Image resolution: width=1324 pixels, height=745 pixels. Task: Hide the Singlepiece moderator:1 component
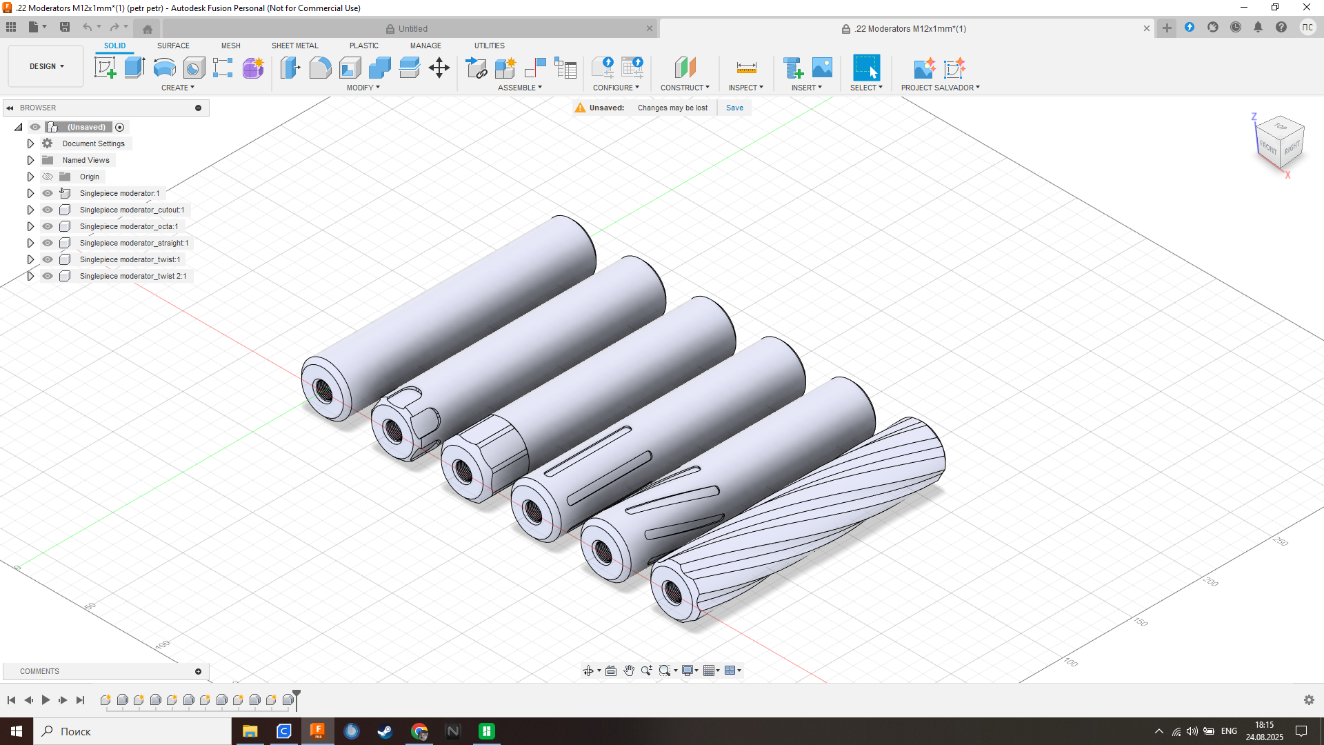point(48,193)
